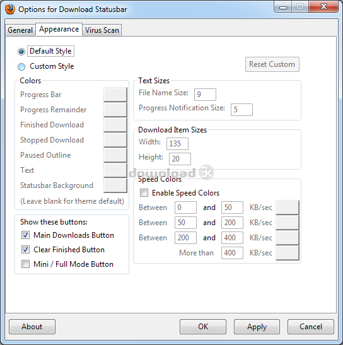The width and height of the screenshot is (343, 345).
Task: Click the Reset Custom button
Action: (x=272, y=64)
